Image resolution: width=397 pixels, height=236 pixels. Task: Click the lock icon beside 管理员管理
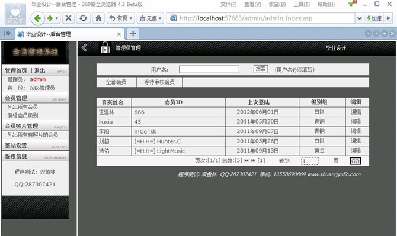(105, 47)
